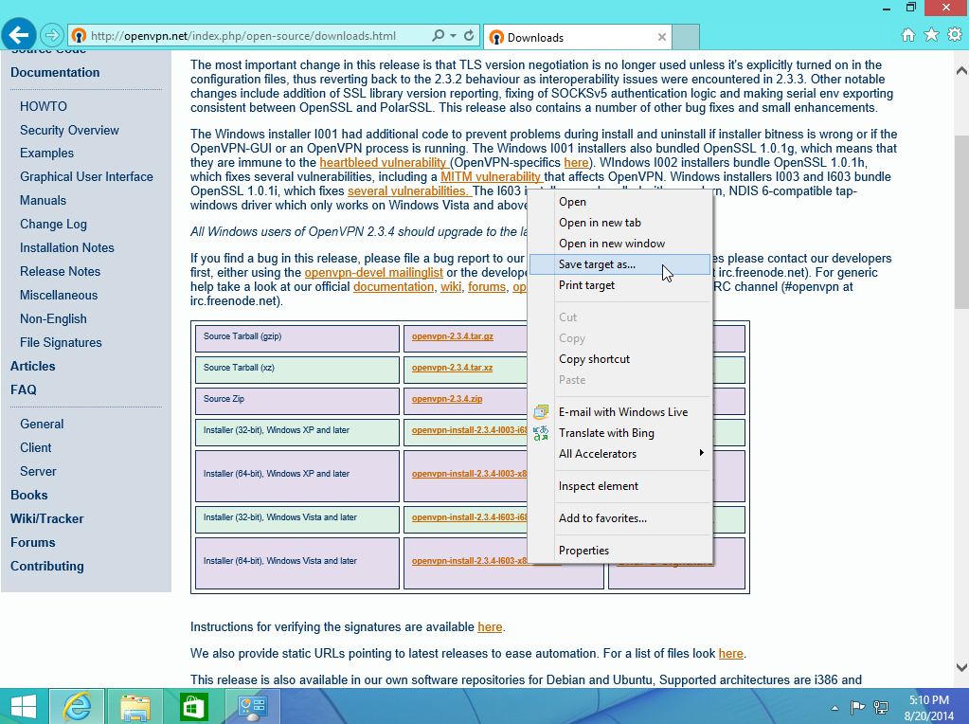969x724 pixels.
Task: Choose Open from the context menu
Action: 620,202
